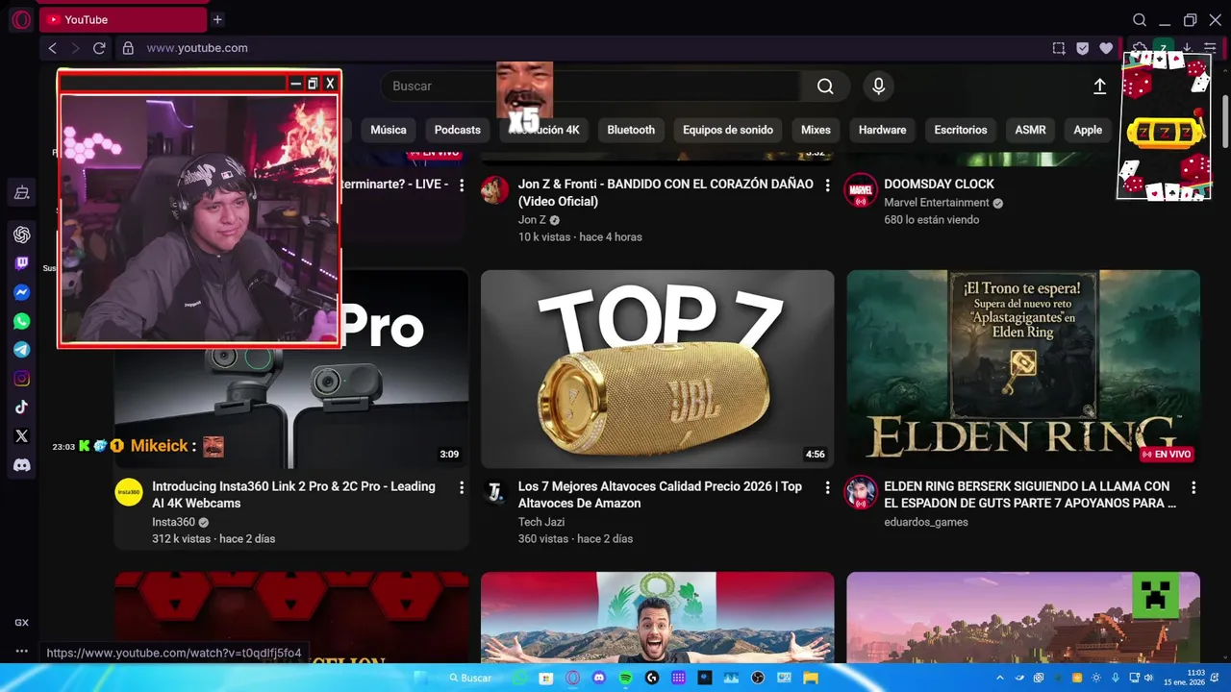
Task: Open Instagram sidebar panel
Action: pyautogui.click(x=21, y=379)
